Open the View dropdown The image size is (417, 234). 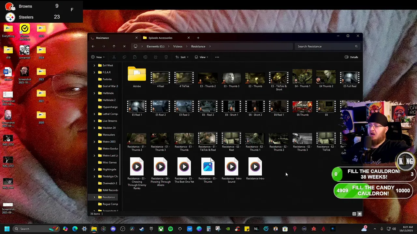[x=201, y=57]
